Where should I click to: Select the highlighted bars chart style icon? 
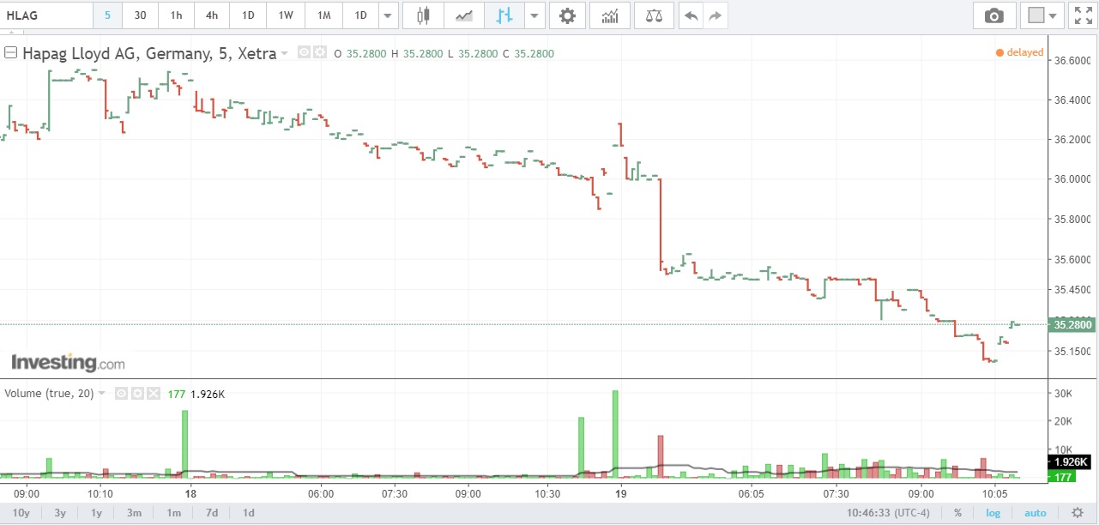click(504, 15)
